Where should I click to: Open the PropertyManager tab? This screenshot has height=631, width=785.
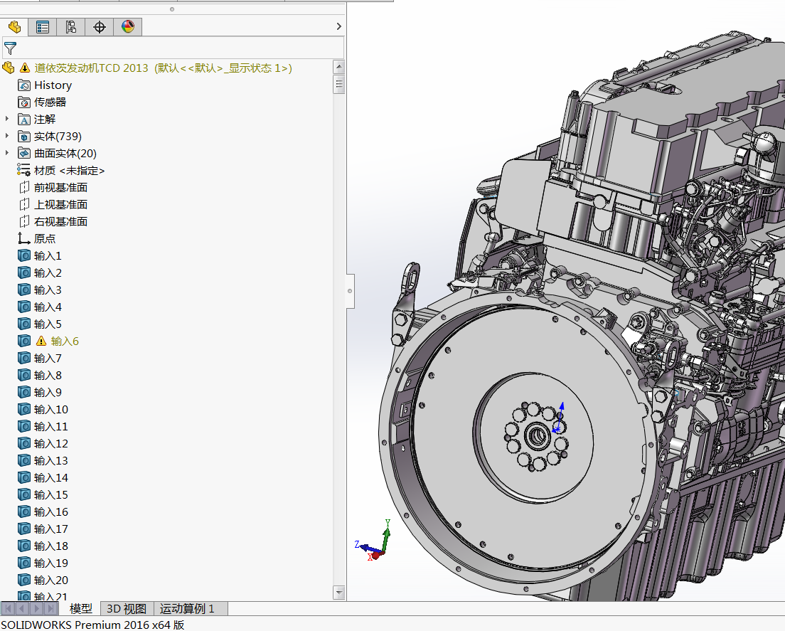coord(43,26)
